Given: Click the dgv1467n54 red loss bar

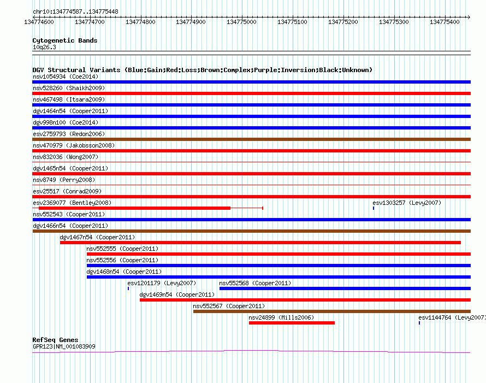Looking at the screenshot, I should point(260,243).
